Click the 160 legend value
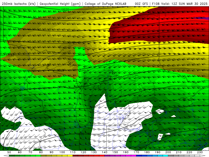The image size is (209, 157). (126, 152)
